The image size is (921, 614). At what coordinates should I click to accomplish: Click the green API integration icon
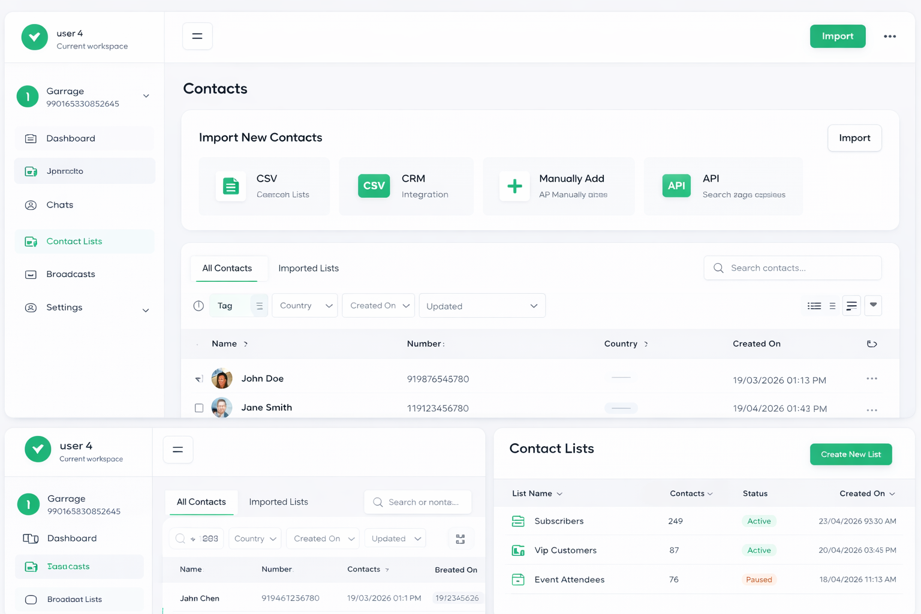[676, 186]
